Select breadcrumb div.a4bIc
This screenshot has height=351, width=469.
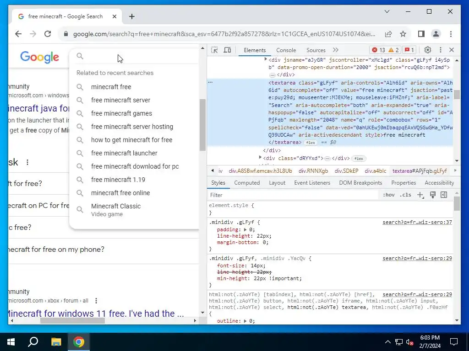tap(376, 171)
